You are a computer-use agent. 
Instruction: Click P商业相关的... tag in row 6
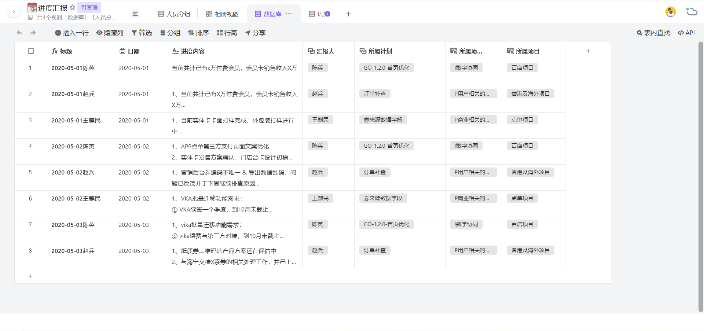point(473,198)
